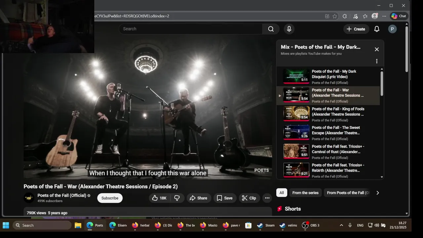Subscribe to Poets of the Fall channel
Screen dimensions: 423x238
pos(110,198)
